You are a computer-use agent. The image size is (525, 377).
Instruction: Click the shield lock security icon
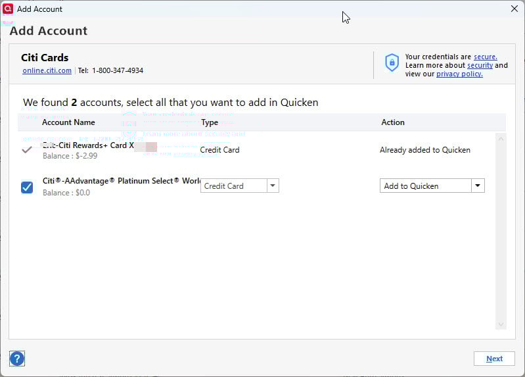[392, 63]
